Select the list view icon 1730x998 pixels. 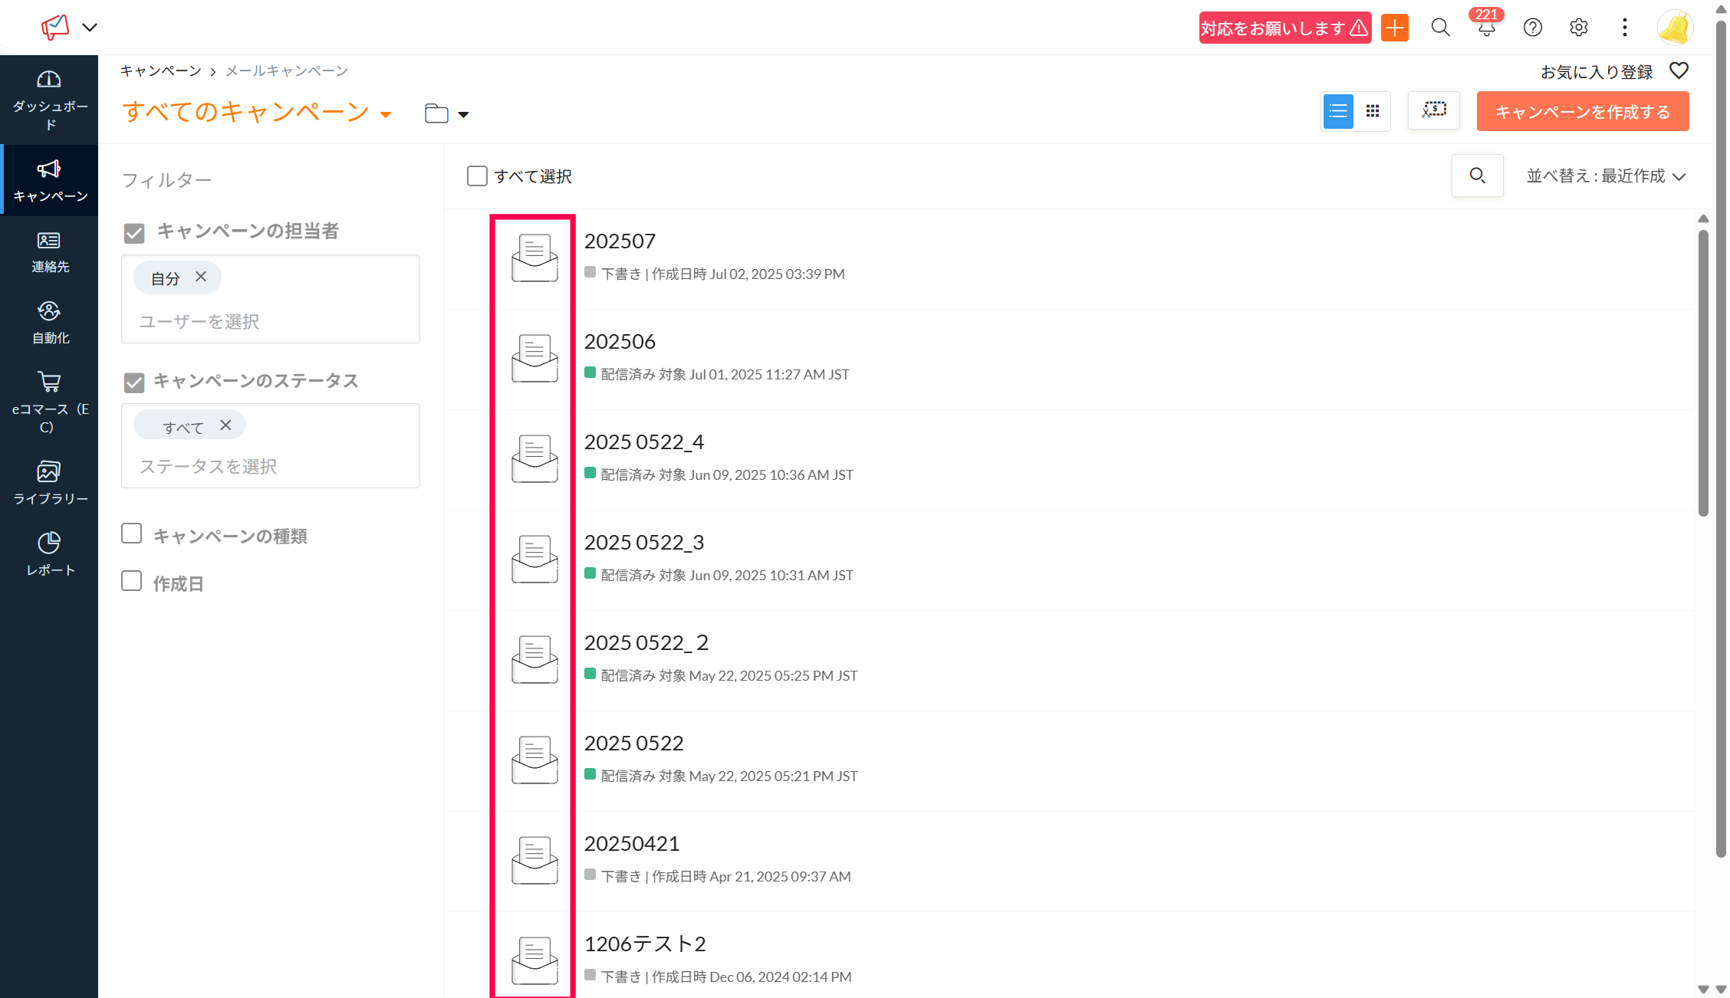[1338, 112]
